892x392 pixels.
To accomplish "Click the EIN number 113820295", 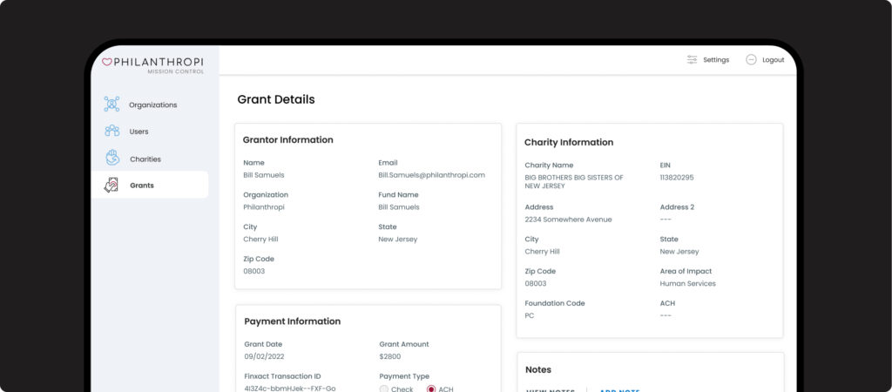I will tap(677, 177).
